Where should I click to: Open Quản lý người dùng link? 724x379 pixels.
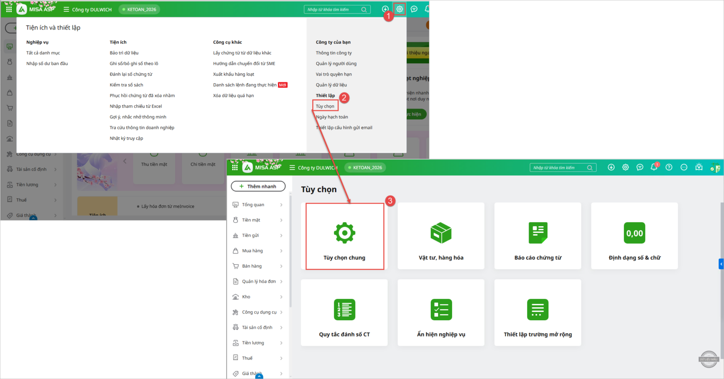(x=336, y=64)
